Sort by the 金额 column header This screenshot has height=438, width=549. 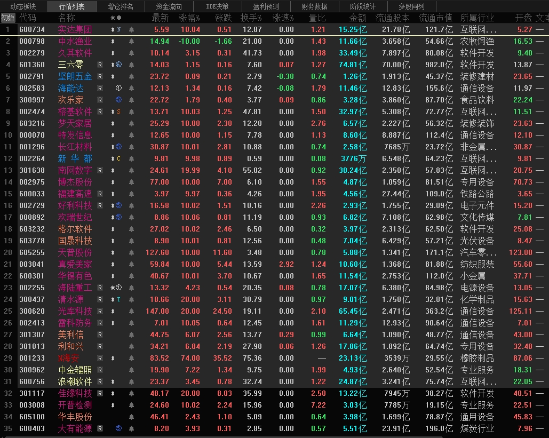point(357,18)
